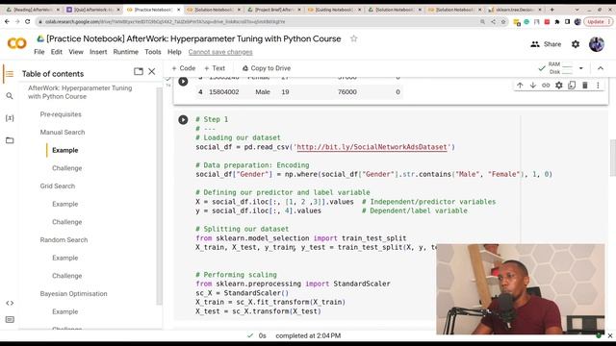Go to Pre-requisites section in contents
This screenshot has height=346, width=616.
coord(61,114)
